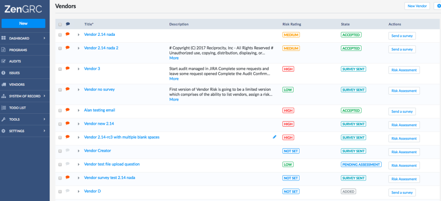Open Programs from the sidebar menu
Image resolution: width=441 pixels, height=201 pixels.
(18, 50)
